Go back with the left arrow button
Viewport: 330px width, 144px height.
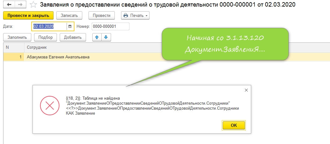coord(9,4)
